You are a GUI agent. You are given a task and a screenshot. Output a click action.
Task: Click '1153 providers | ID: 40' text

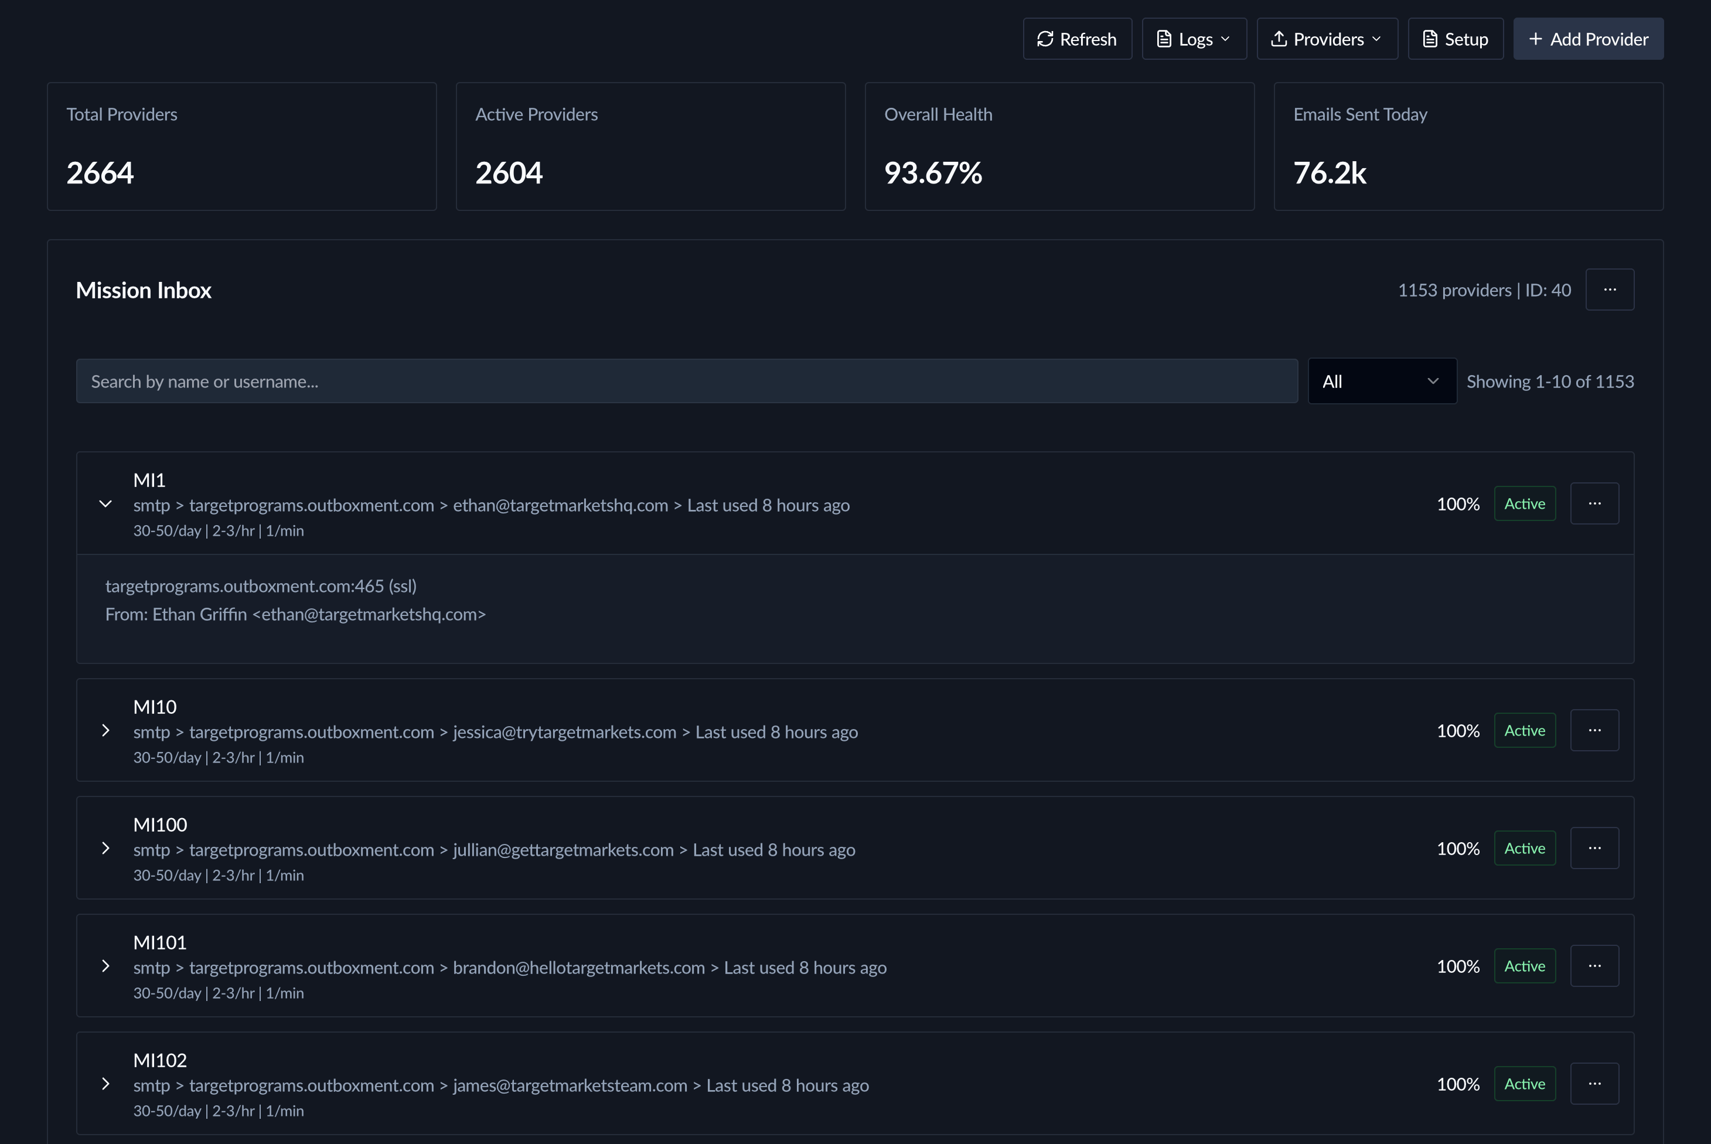[x=1484, y=290]
